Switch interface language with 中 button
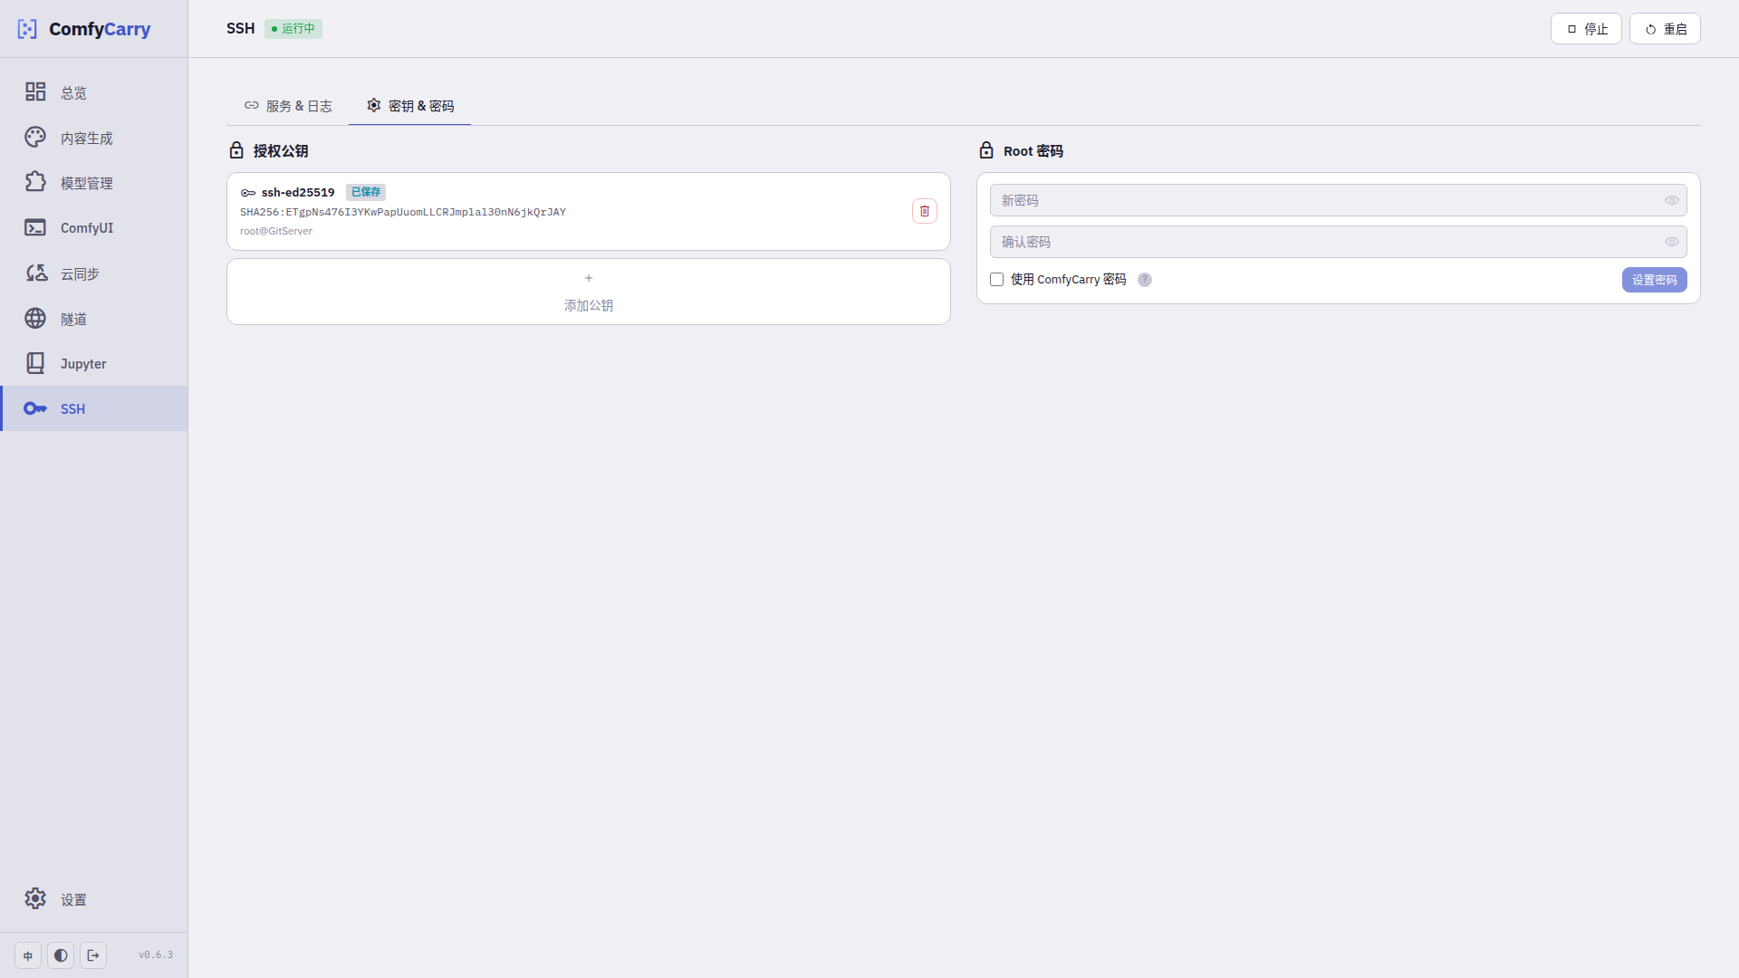The height and width of the screenshot is (978, 1739). [x=28, y=955]
